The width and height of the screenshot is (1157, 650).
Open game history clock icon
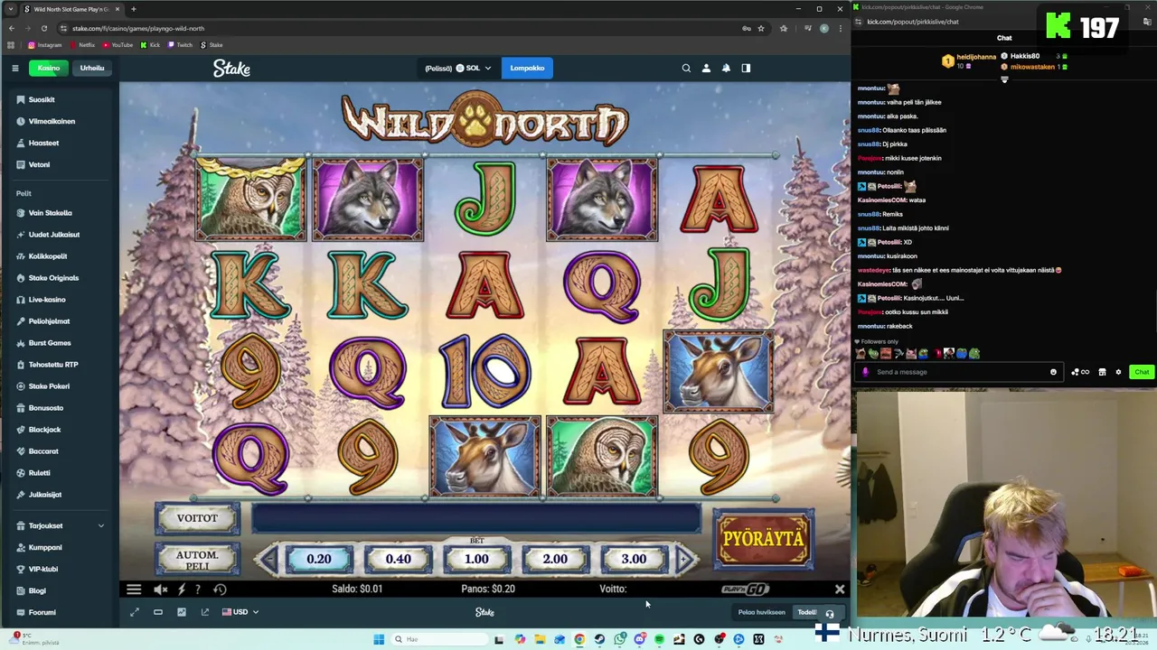[220, 590]
